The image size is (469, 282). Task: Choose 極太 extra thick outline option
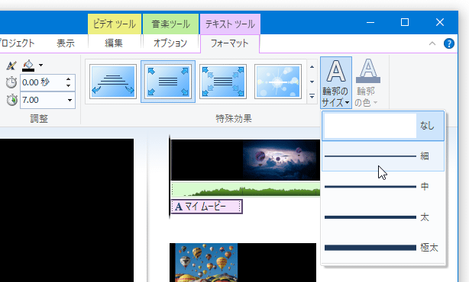tap(383, 248)
